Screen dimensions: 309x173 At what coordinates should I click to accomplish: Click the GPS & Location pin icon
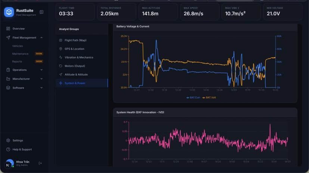click(x=61, y=49)
